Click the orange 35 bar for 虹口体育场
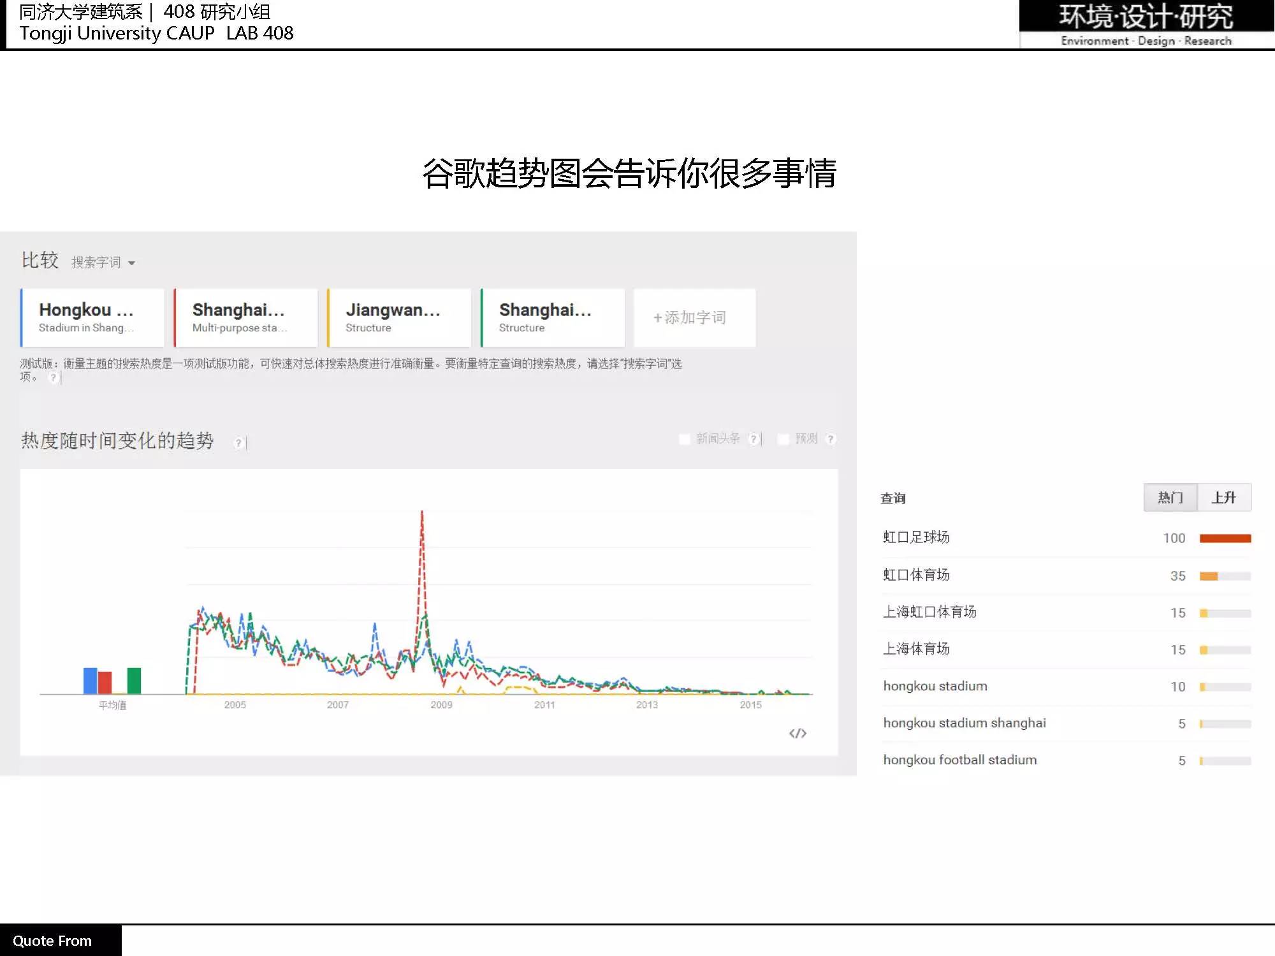The image size is (1275, 956). pyautogui.click(x=1209, y=576)
